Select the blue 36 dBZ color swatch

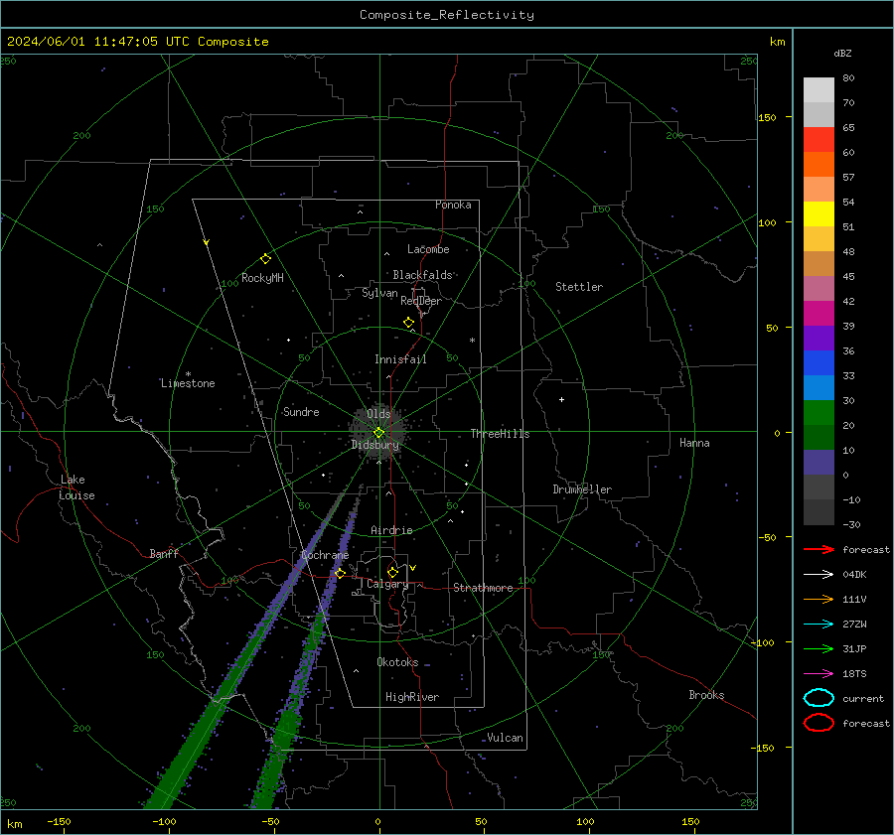819,363
